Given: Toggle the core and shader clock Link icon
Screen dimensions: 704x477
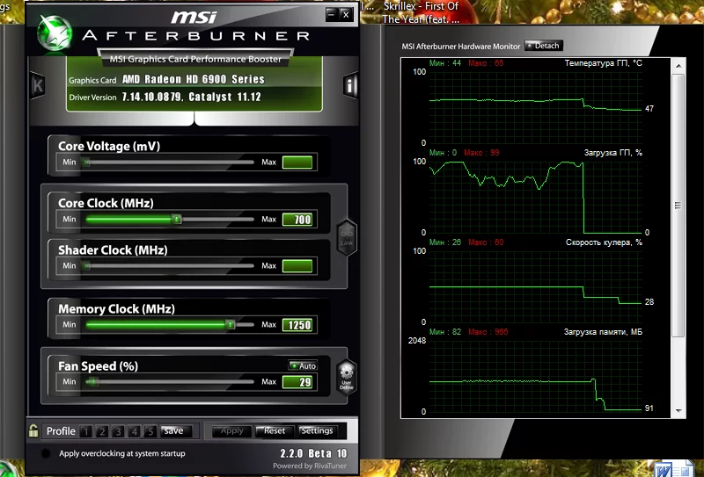Looking at the screenshot, I should click(346, 237).
